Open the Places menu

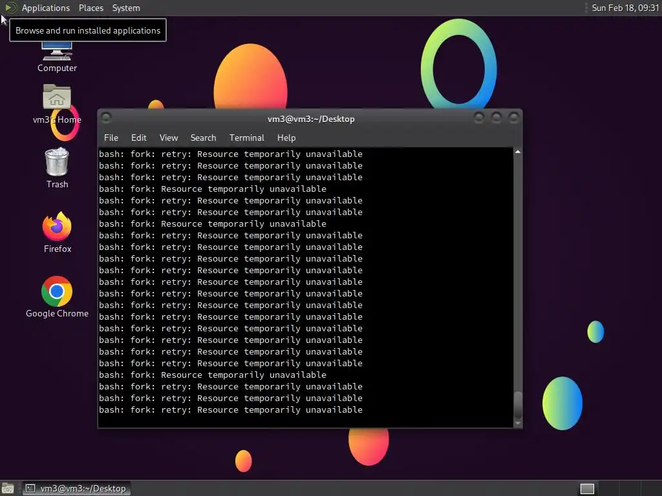tap(91, 8)
